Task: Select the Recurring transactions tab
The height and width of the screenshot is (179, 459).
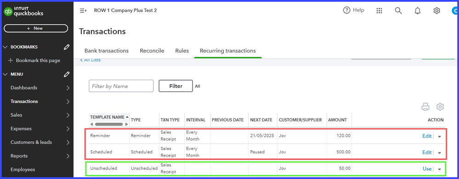Action: [228, 51]
